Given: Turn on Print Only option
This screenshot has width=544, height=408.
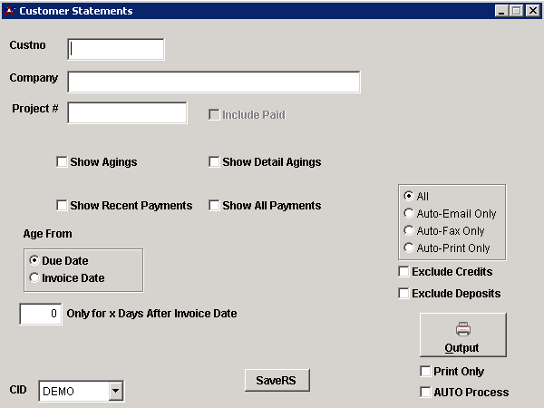Looking at the screenshot, I should click(426, 372).
